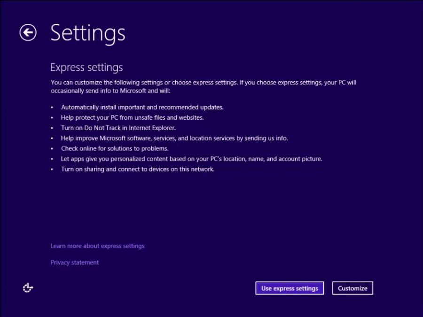The image size is (423, 317).
Task: Click the Express settings subheading
Action: [86, 67]
